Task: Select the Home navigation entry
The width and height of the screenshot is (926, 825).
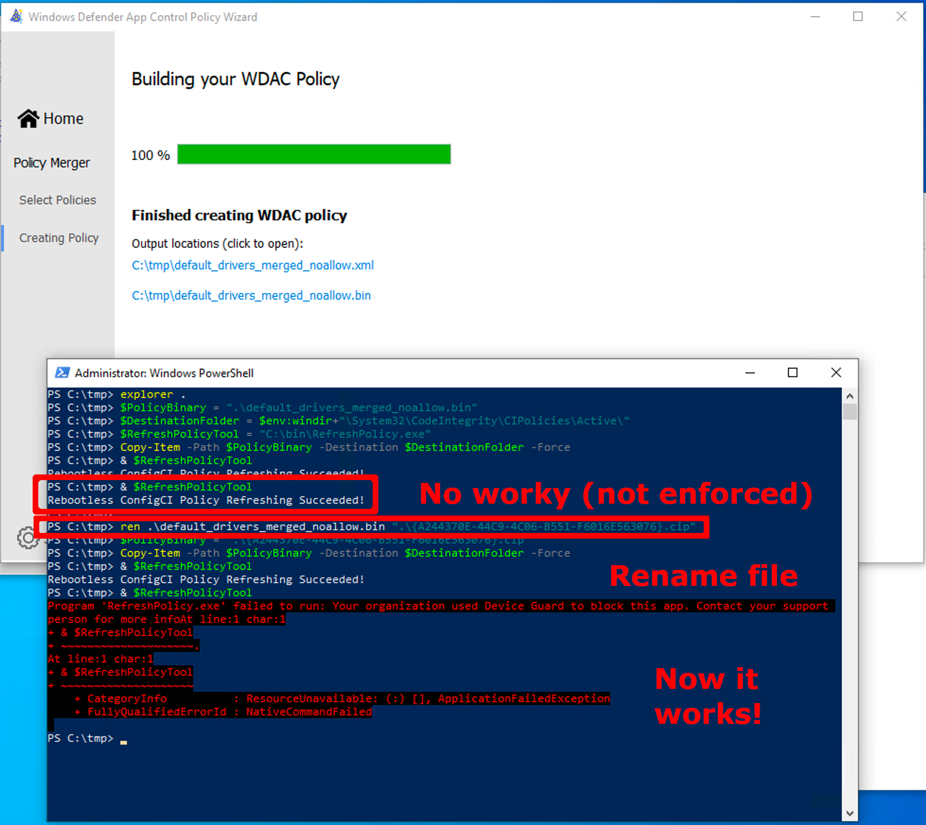Action: (x=63, y=118)
